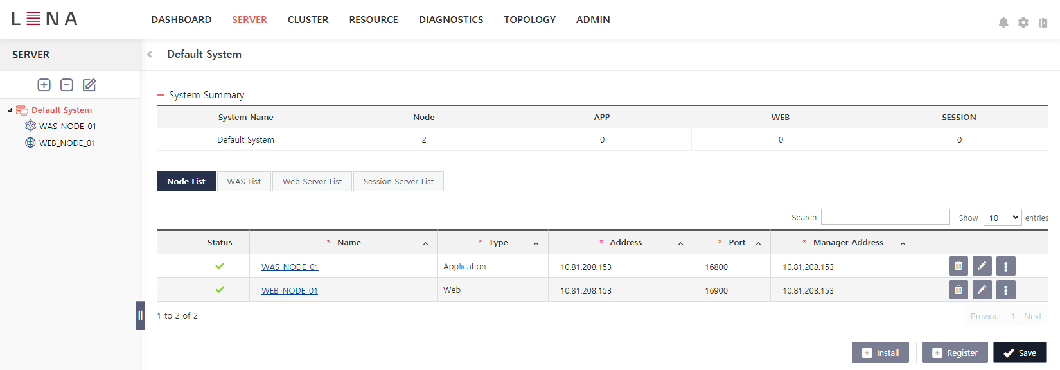The image size is (1060, 370).
Task: Click WEB_NODE_01 globe icon in tree
Action: [30, 143]
